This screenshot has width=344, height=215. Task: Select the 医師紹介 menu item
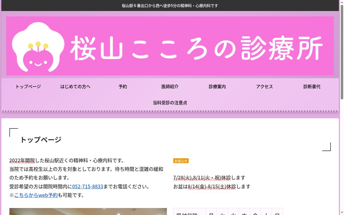tap(170, 87)
